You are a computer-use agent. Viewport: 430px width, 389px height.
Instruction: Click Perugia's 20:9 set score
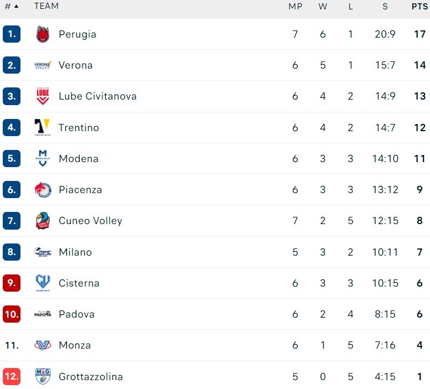385,34
